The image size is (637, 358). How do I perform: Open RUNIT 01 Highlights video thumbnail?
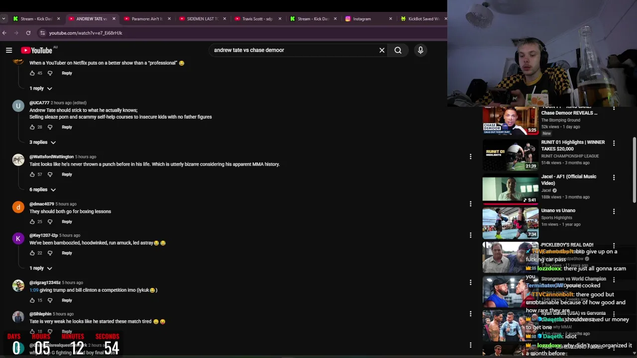(x=510, y=155)
